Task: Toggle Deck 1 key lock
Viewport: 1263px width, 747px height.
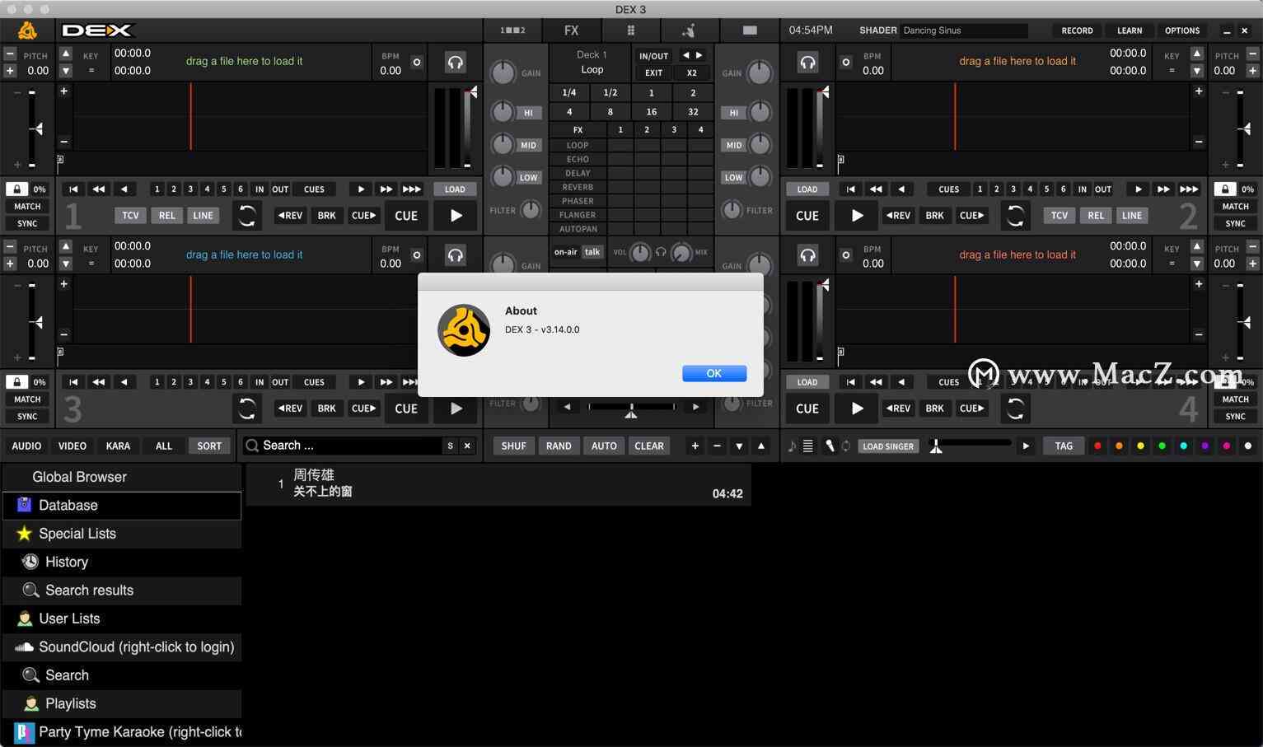Action: coord(16,189)
